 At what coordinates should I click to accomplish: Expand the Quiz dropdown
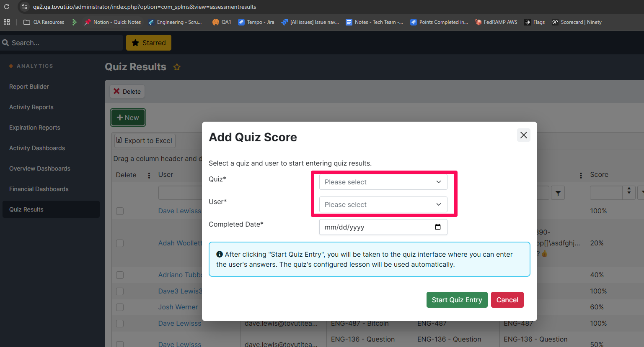tap(383, 182)
